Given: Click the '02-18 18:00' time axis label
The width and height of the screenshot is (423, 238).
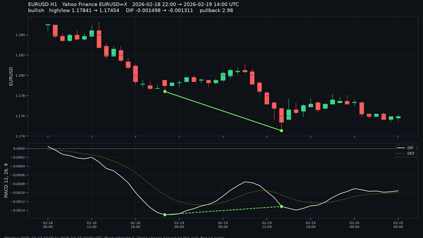Looking at the screenshot, I should click(x=135, y=225).
